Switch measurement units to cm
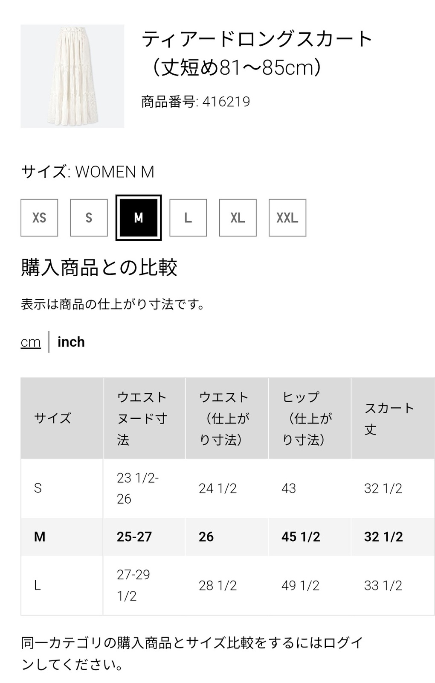This screenshot has height=683, width=435. point(31,342)
